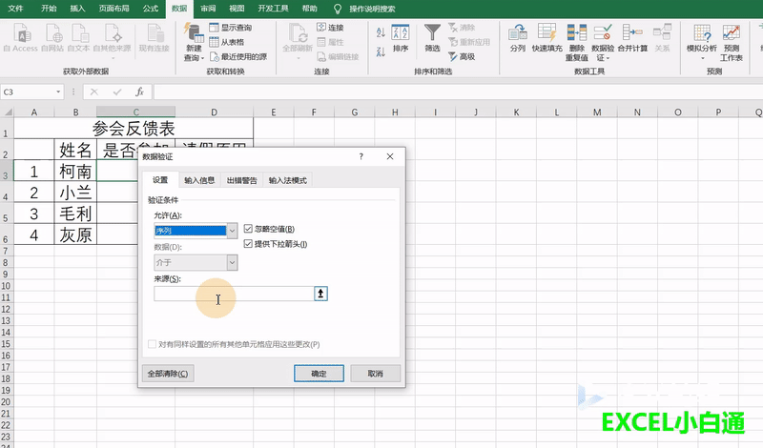Image resolution: width=763 pixels, height=448 pixels.
Task: Click the range selector arrow beside source field
Action: 320,294
